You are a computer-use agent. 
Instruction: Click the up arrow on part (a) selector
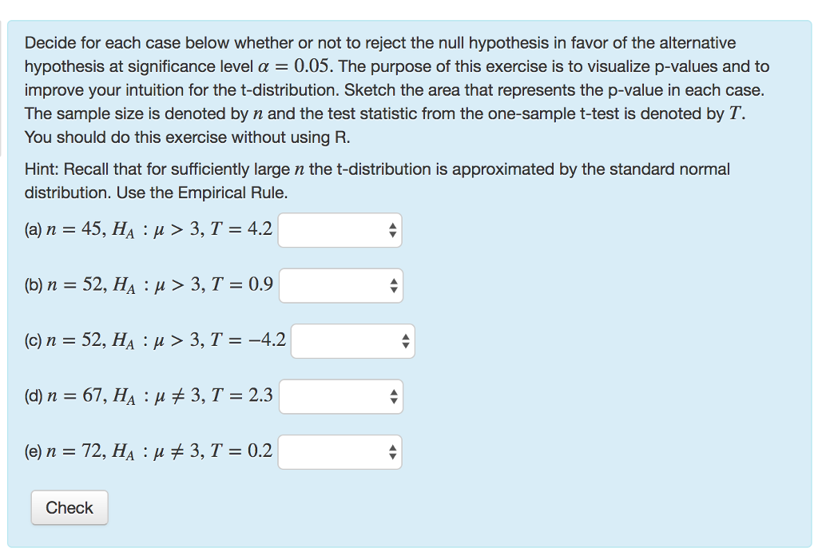coord(395,226)
